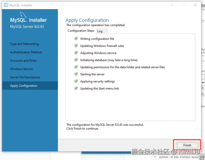Click the green check beside Adjusting Windows service

pyautogui.click(x=76, y=52)
